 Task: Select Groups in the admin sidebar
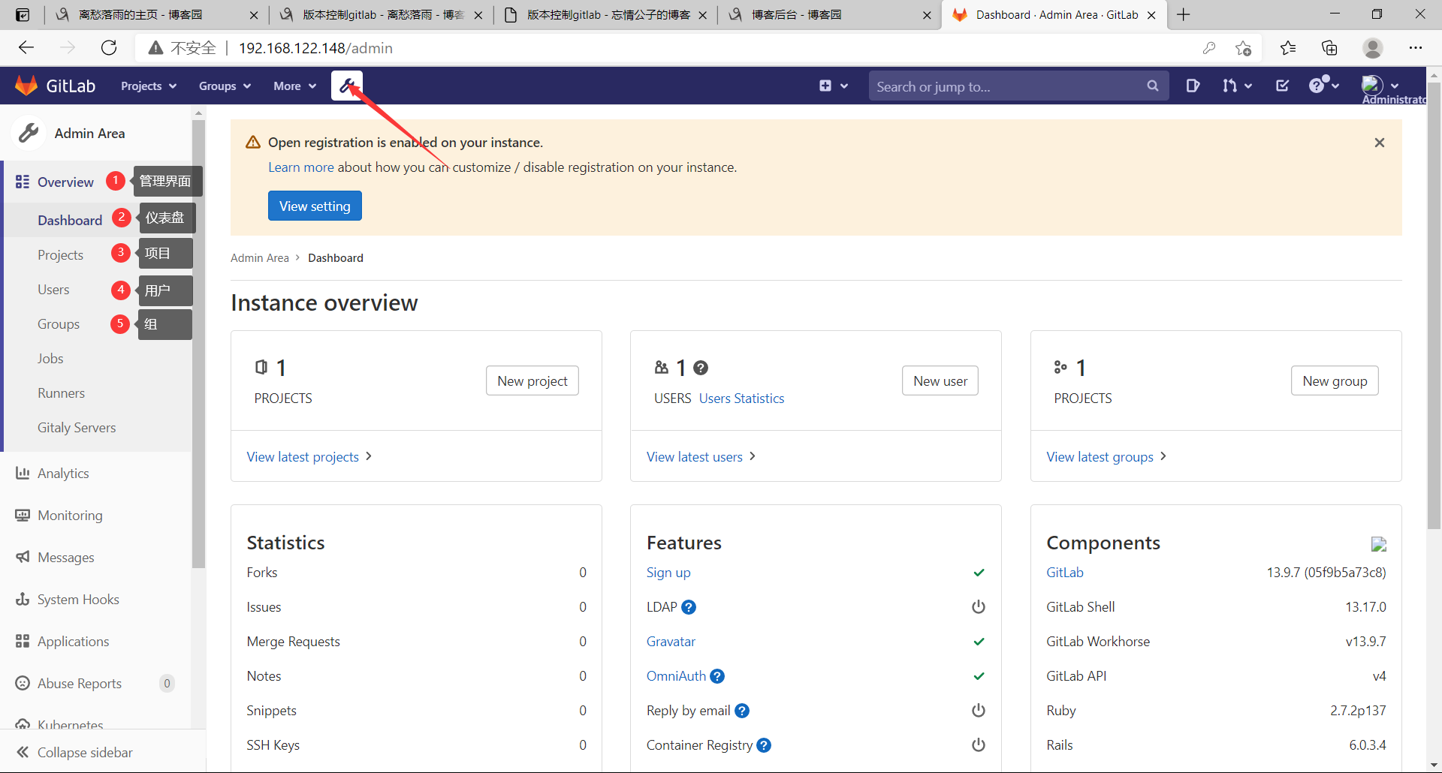coord(59,324)
